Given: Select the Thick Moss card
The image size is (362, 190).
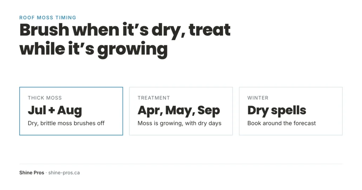Looking at the screenshot, I should click(x=71, y=111).
